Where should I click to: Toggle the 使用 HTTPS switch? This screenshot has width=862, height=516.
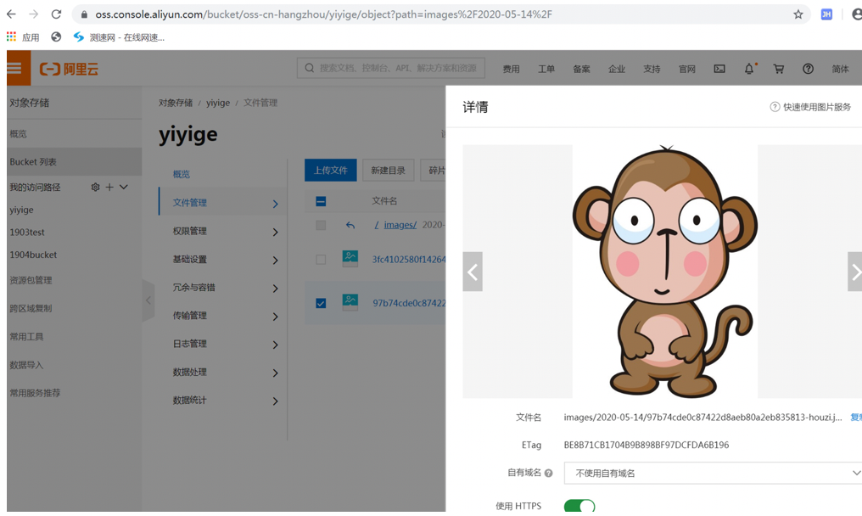tap(579, 506)
